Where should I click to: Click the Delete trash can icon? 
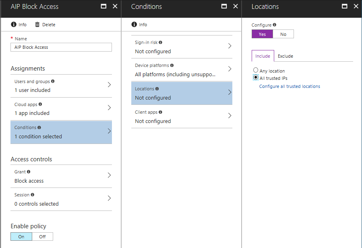(37, 25)
